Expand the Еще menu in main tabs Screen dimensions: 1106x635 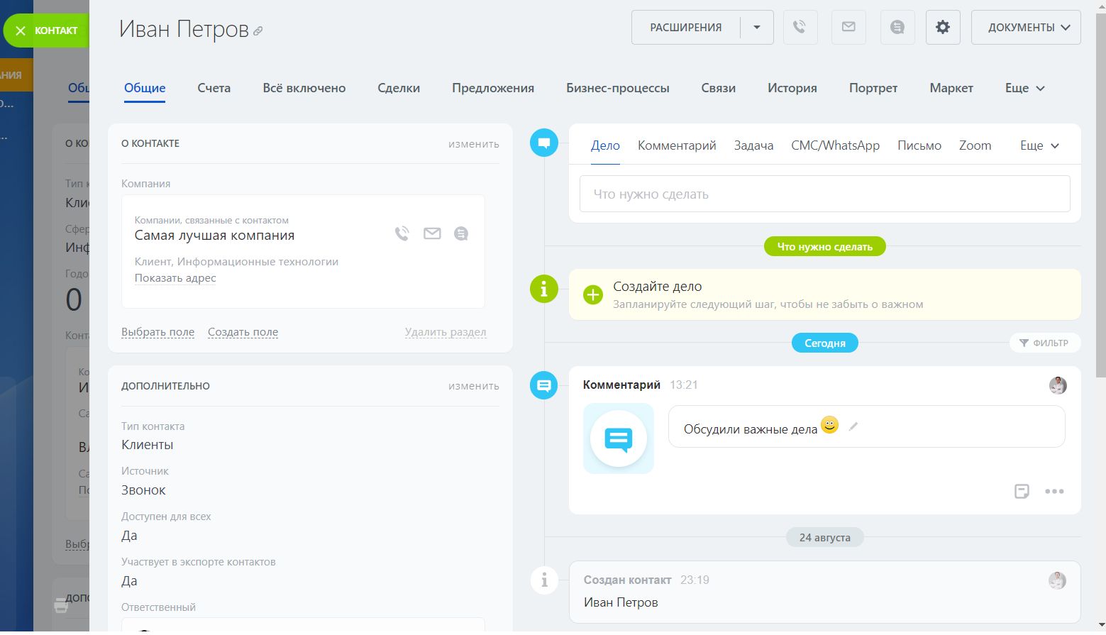1025,88
